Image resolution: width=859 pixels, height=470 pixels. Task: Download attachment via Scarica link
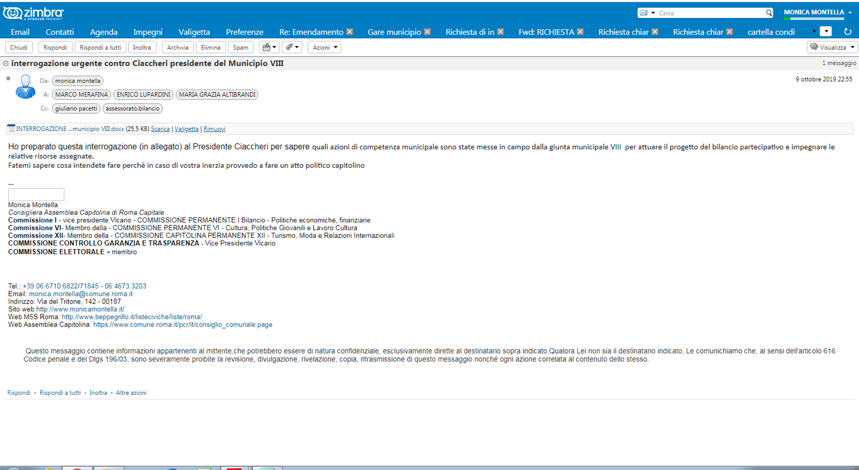(x=160, y=129)
